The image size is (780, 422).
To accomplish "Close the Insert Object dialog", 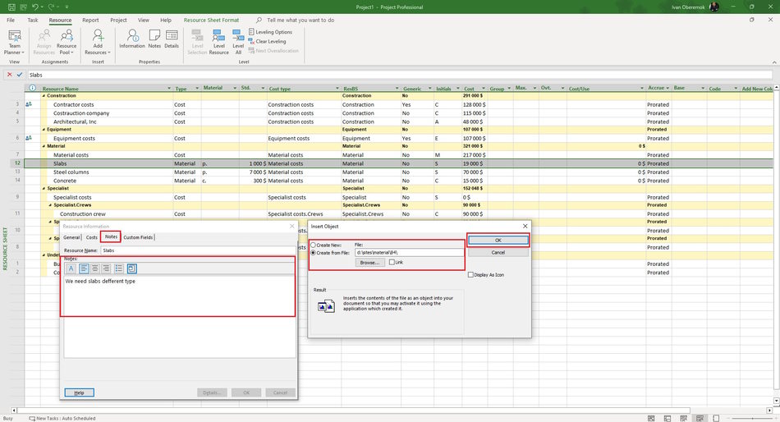I will (525, 226).
